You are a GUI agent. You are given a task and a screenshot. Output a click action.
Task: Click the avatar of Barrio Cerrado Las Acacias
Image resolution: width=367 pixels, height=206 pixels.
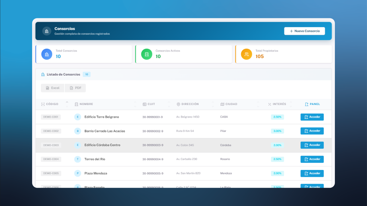[x=78, y=131]
